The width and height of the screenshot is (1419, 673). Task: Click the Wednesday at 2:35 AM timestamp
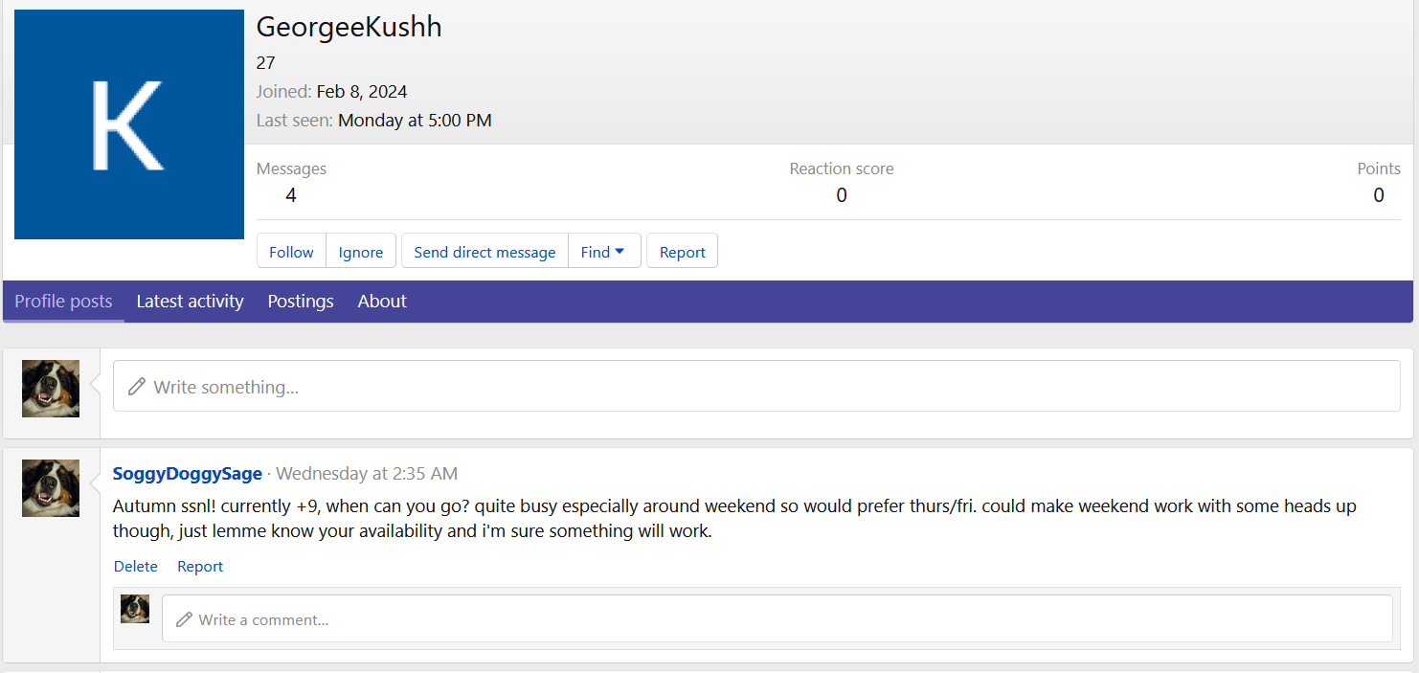pos(367,474)
